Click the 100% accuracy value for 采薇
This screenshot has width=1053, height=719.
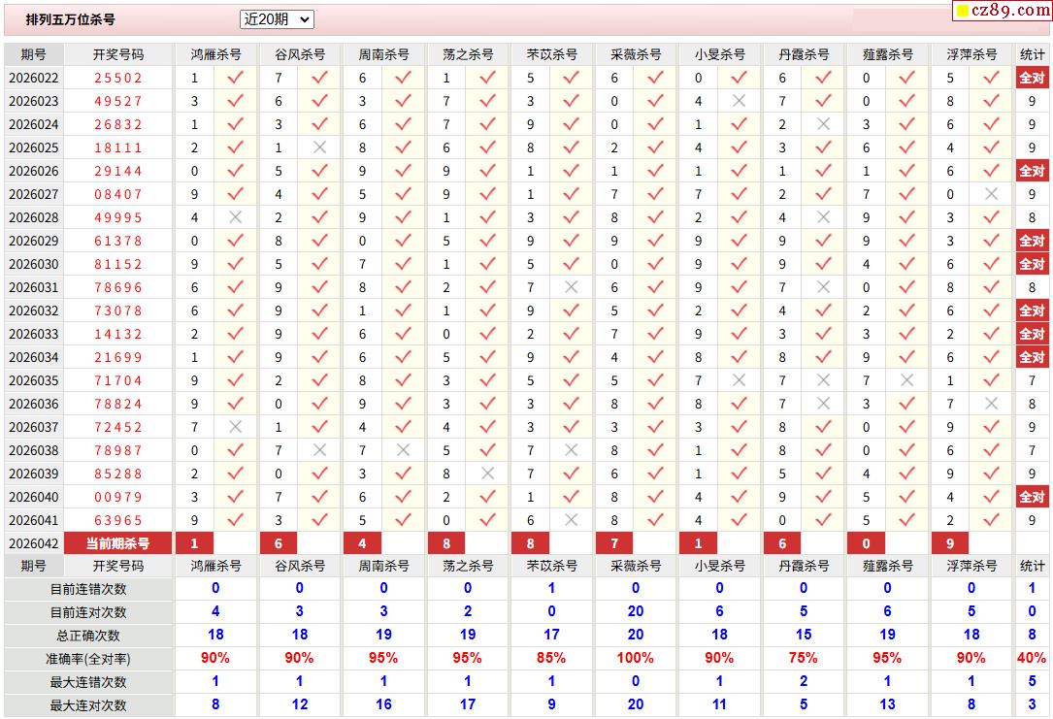pos(636,658)
